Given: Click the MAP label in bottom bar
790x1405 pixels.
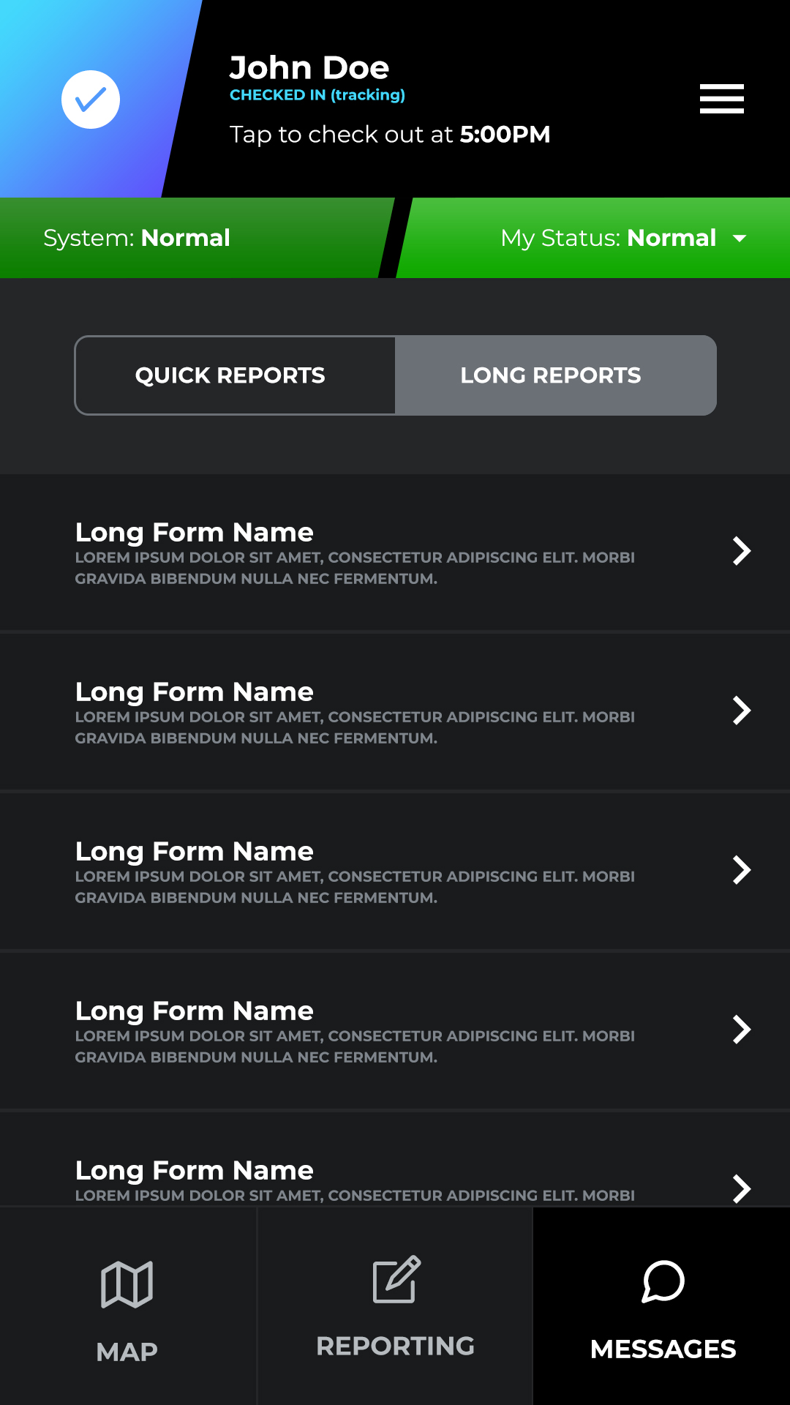Looking at the screenshot, I should 127,1352.
